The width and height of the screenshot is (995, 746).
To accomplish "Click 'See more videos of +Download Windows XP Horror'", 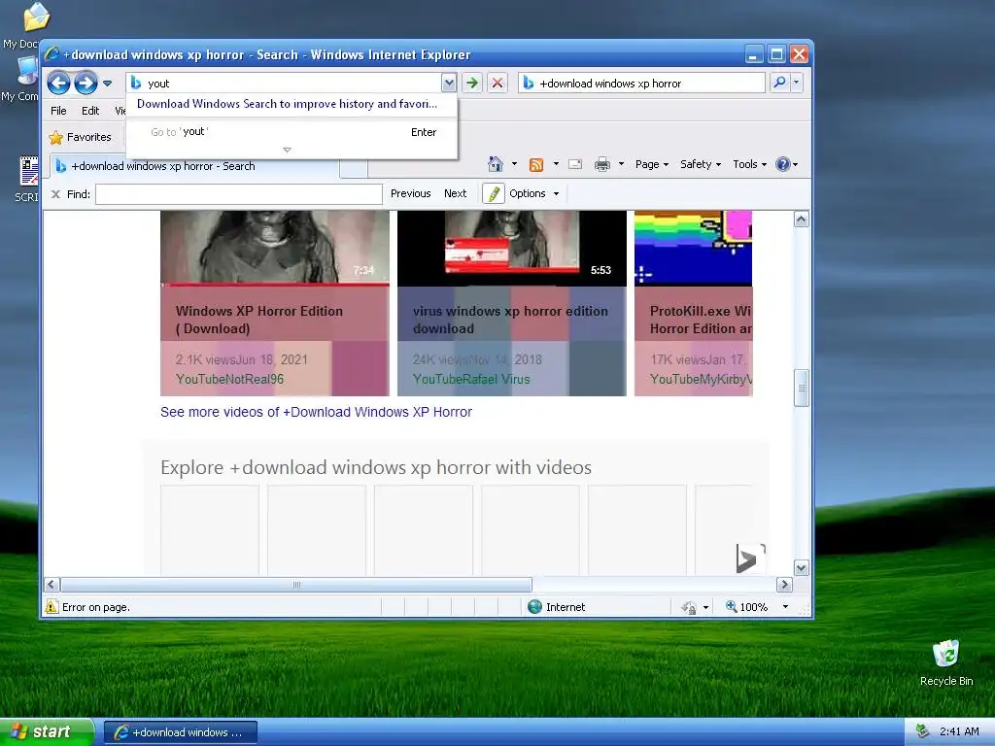I will click(x=316, y=412).
